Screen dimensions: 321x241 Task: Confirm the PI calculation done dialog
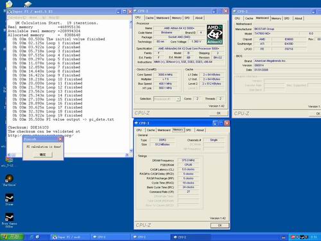pyautogui.click(x=43, y=154)
